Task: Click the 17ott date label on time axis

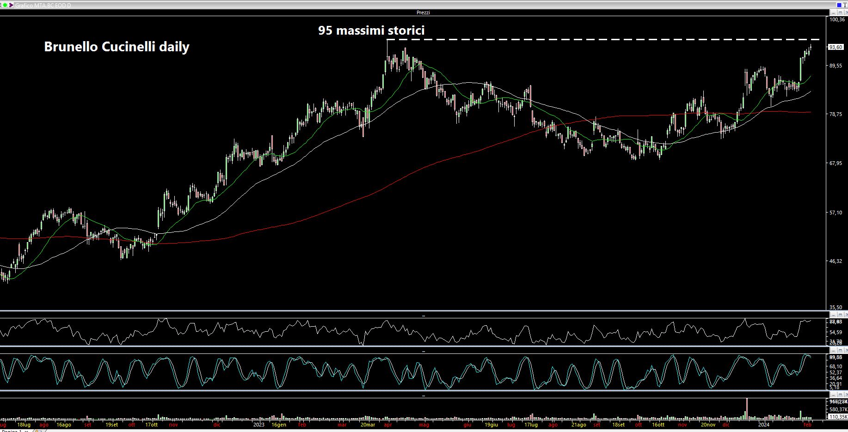Action: click(x=151, y=425)
